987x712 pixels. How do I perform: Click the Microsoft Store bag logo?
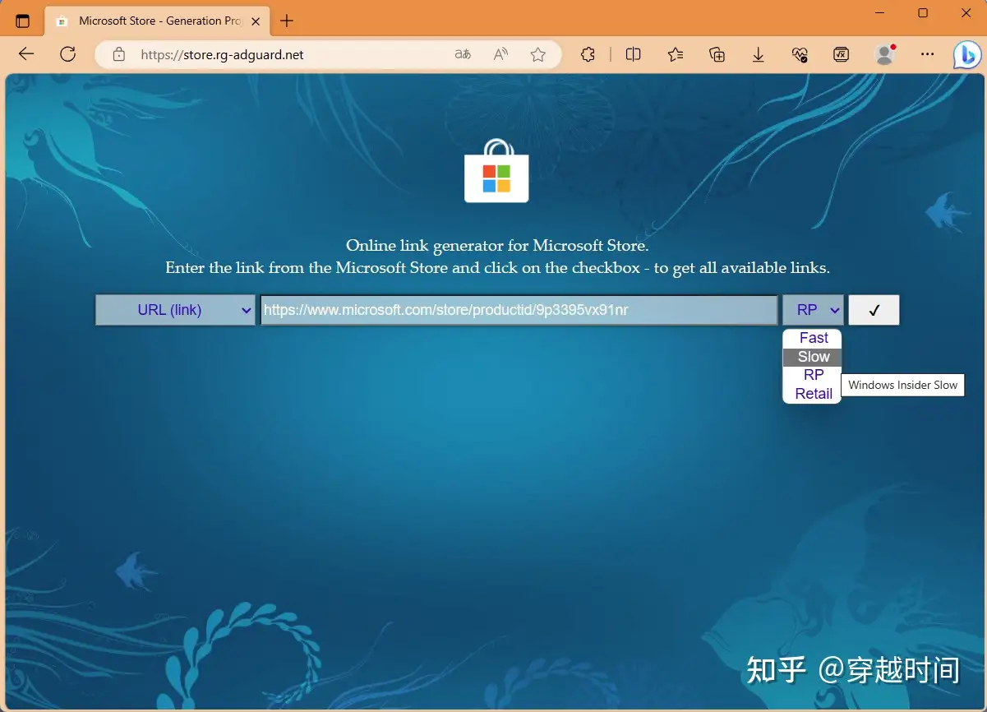(496, 171)
